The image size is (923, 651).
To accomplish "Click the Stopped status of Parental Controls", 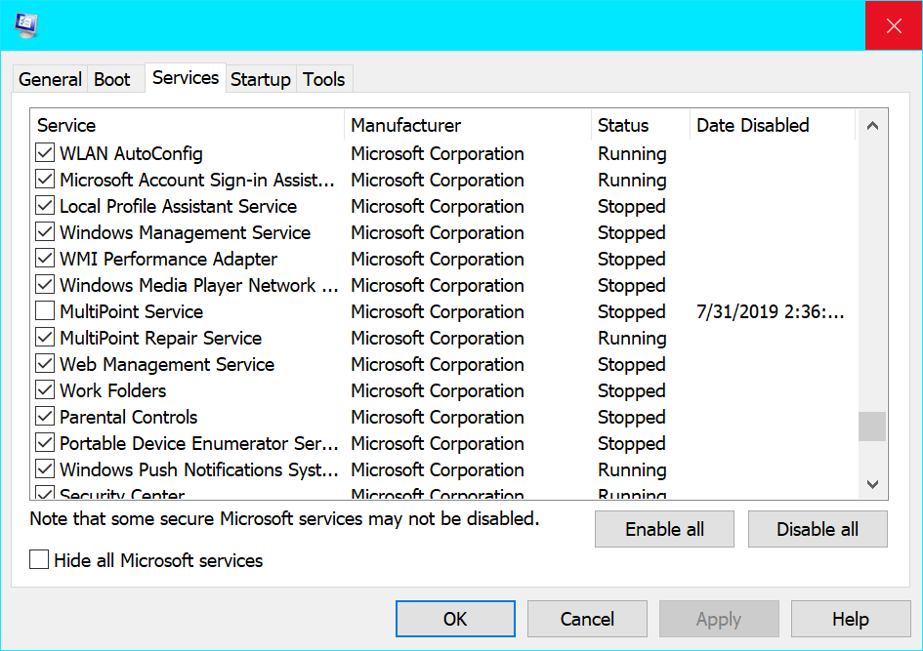I will pyautogui.click(x=632, y=418).
